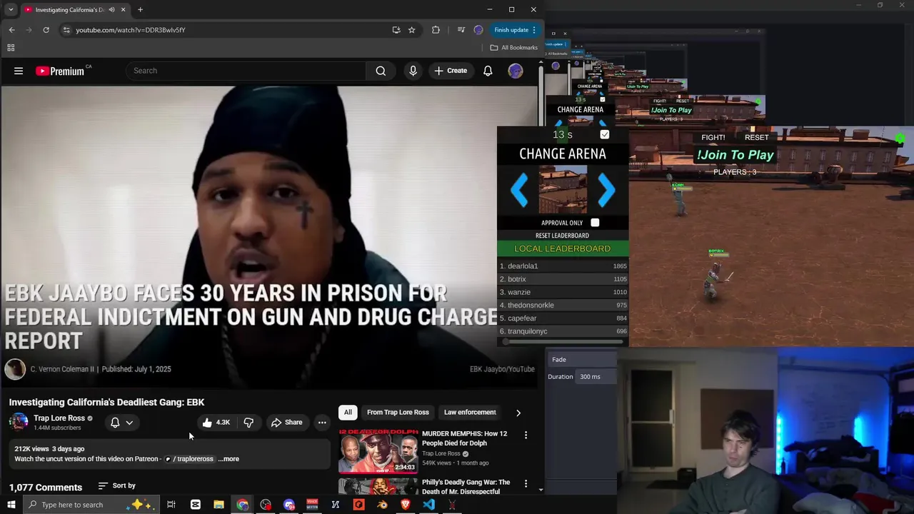914x514 pixels.
Task: Toggle the Approval Only checkbox
Action: pos(595,223)
